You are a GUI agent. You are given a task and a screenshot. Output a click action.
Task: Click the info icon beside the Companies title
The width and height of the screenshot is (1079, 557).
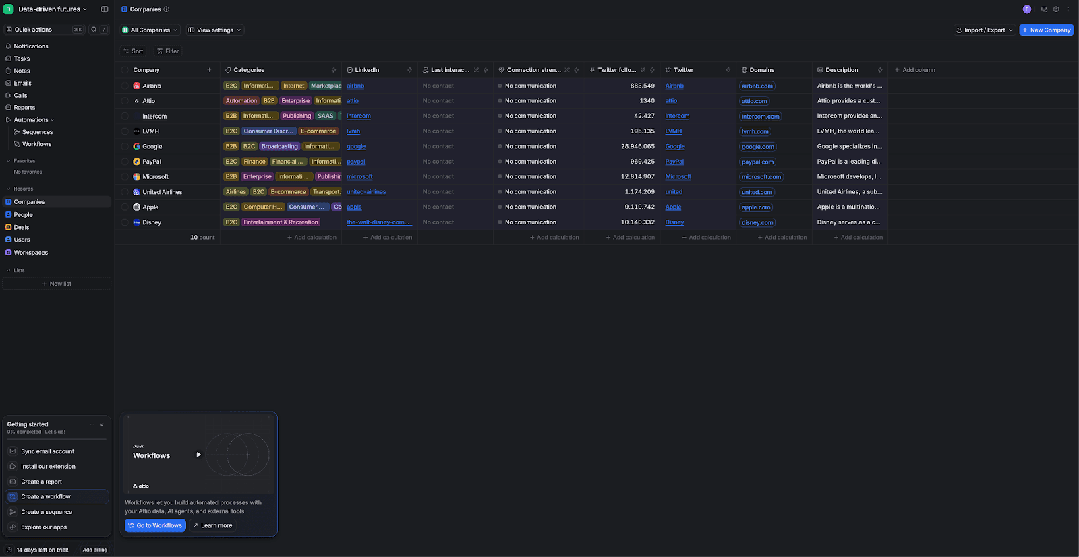pos(167,9)
